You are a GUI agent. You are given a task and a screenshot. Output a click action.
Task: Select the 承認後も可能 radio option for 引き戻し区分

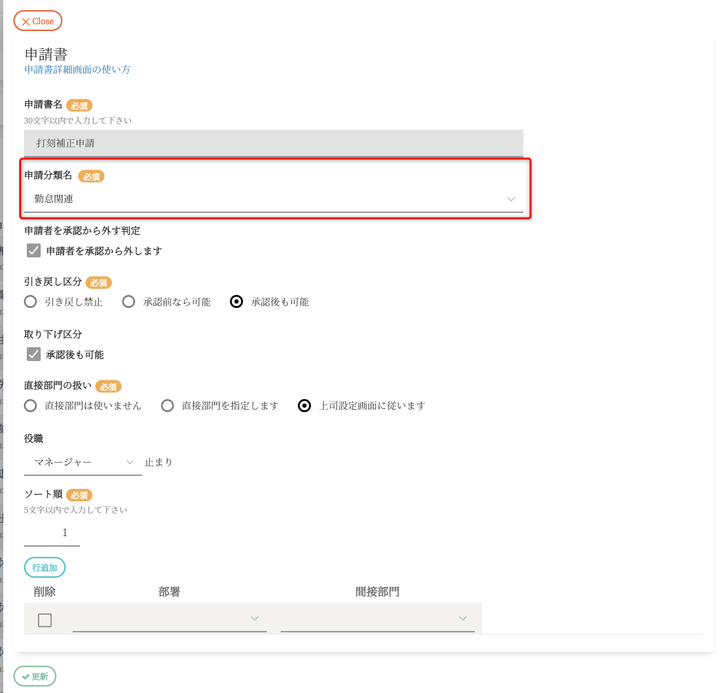[x=236, y=302]
